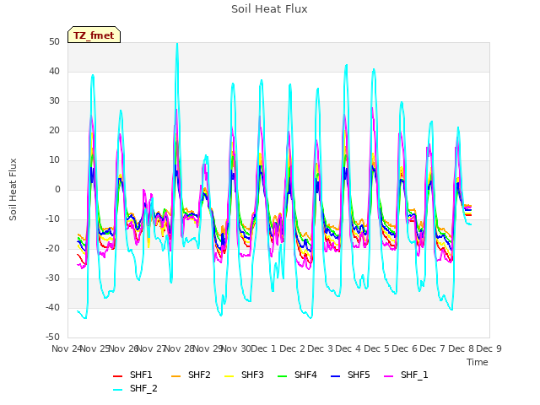This screenshot has height=405, width=540.
Task: Click the 0 y-axis tick label
Action: [57, 190]
